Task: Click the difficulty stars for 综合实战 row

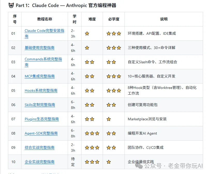Action: point(92,148)
